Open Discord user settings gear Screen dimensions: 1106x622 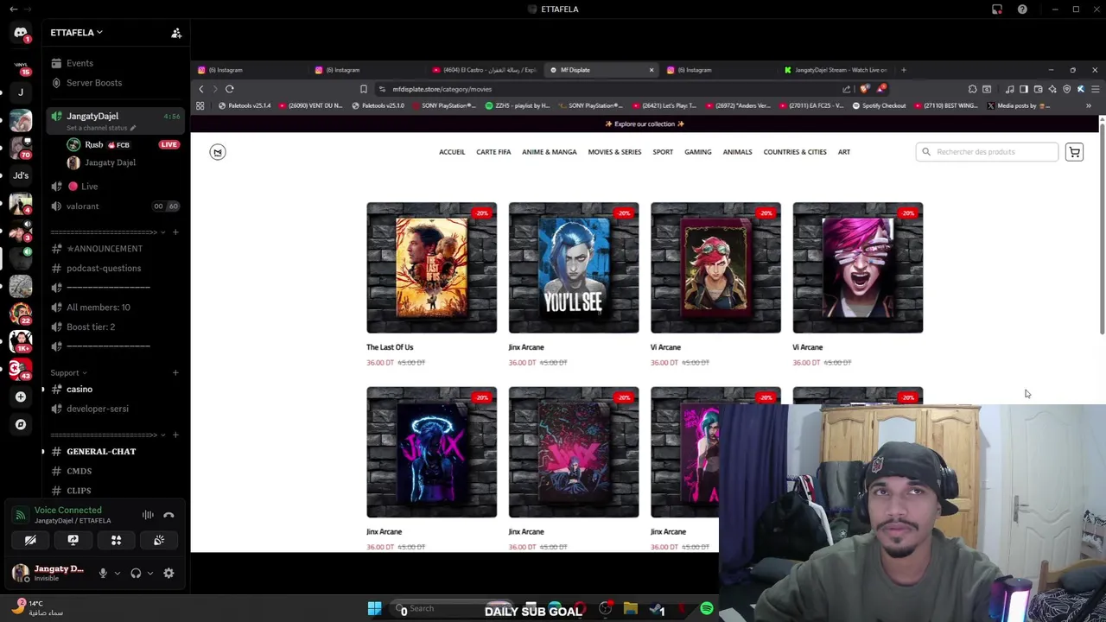click(168, 573)
